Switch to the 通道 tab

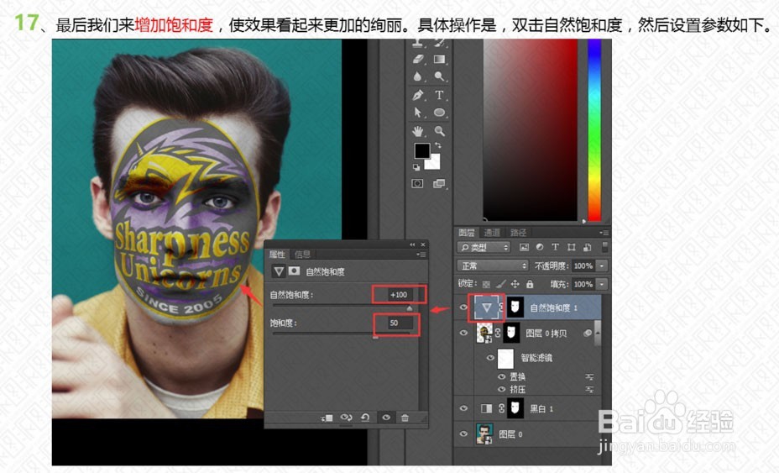point(492,232)
